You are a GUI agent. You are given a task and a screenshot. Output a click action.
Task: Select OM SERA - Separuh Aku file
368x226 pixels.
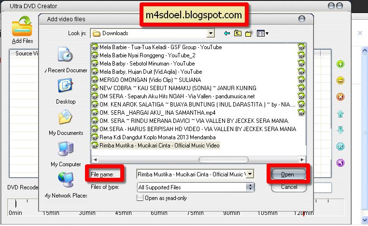tap(177, 96)
